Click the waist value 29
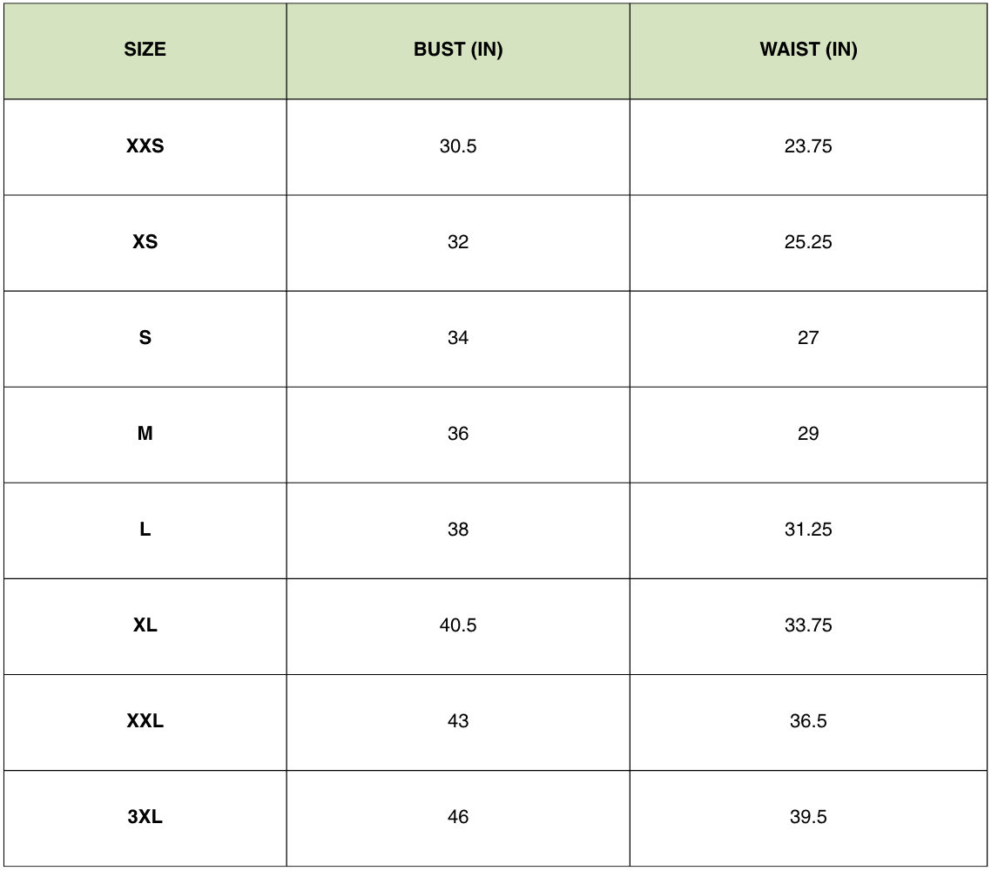 [808, 434]
